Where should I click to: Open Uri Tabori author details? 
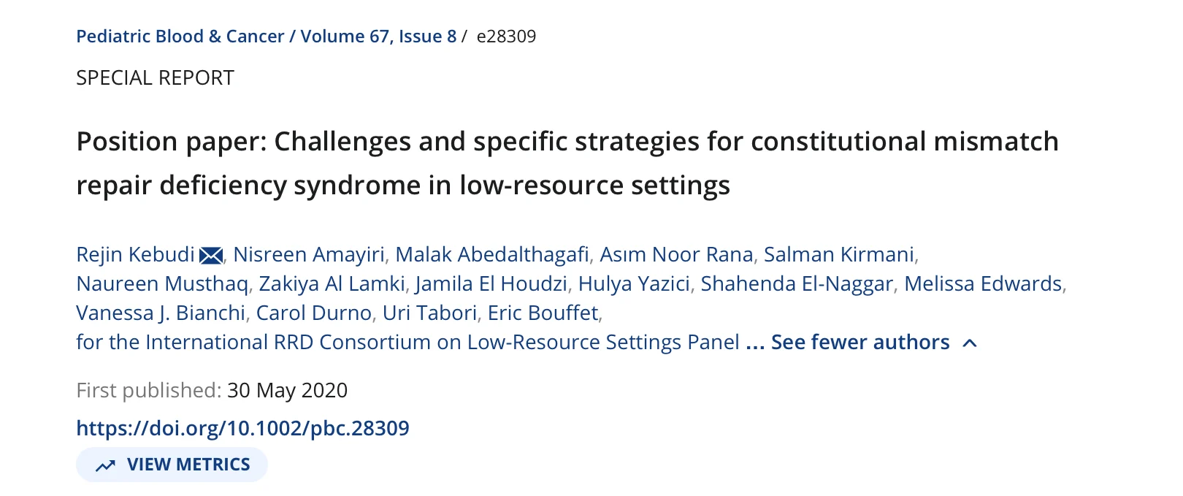429,313
